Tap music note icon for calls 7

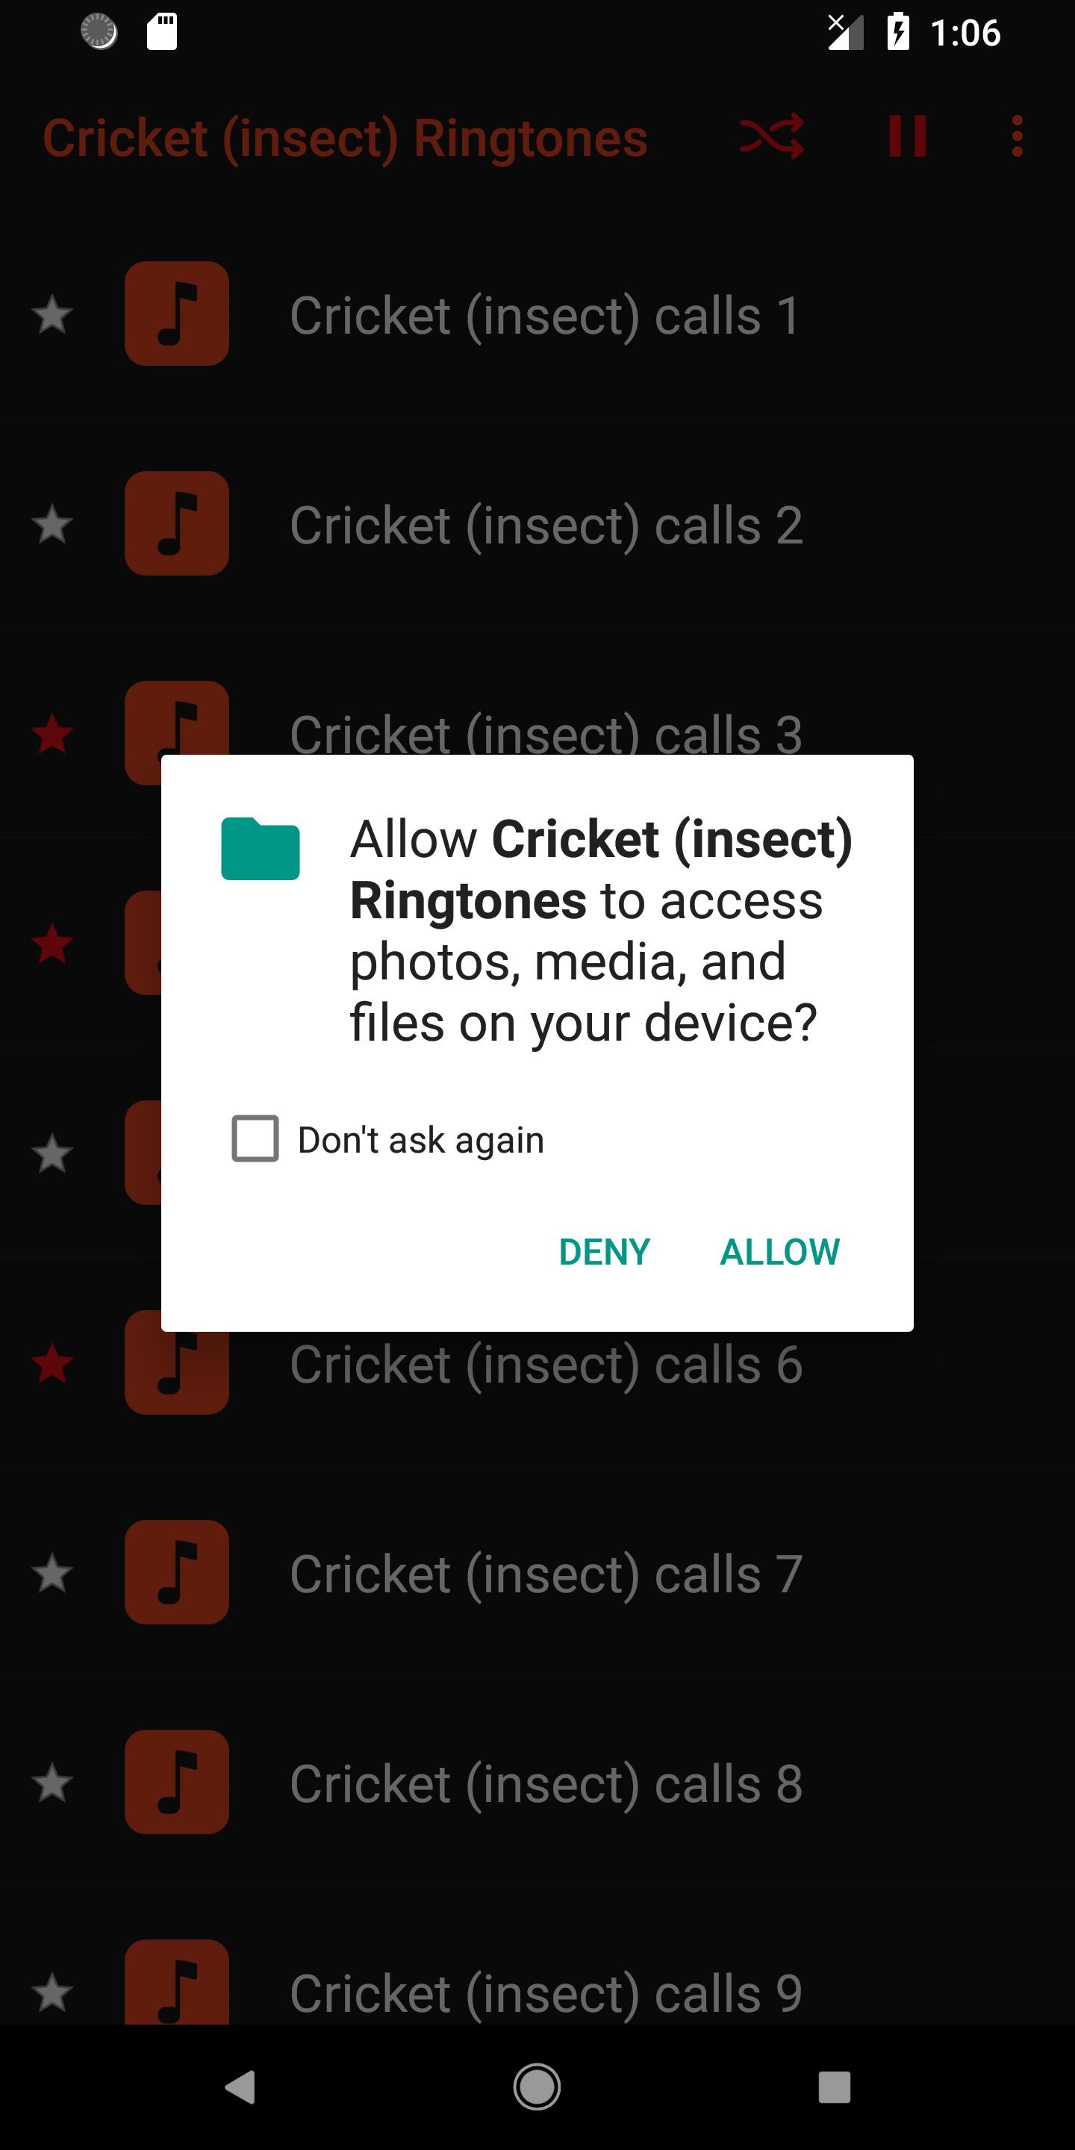coord(177,1572)
